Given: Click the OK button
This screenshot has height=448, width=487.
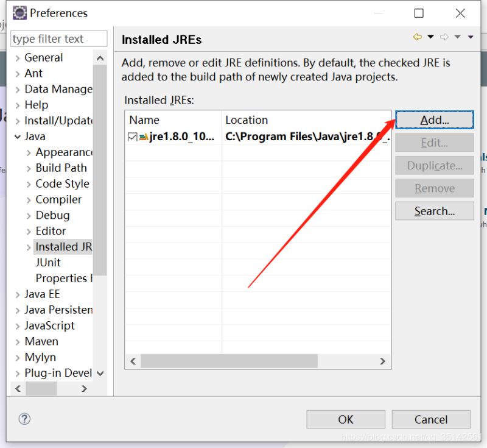Looking at the screenshot, I should point(345,419).
